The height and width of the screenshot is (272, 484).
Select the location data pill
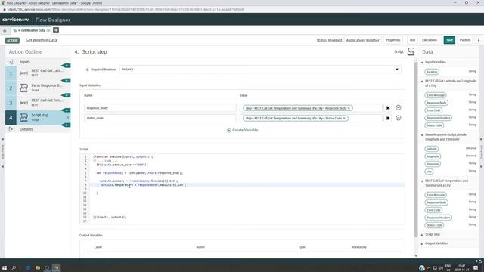pyautogui.click(x=432, y=72)
